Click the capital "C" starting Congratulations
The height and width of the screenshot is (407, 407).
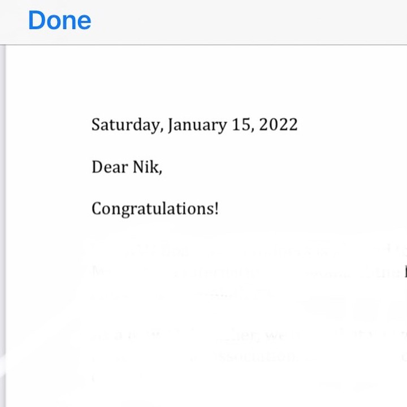[x=96, y=209]
